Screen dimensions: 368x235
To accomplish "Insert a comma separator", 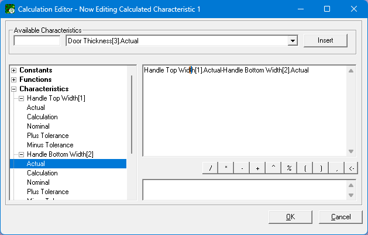I will (x=336, y=168).
